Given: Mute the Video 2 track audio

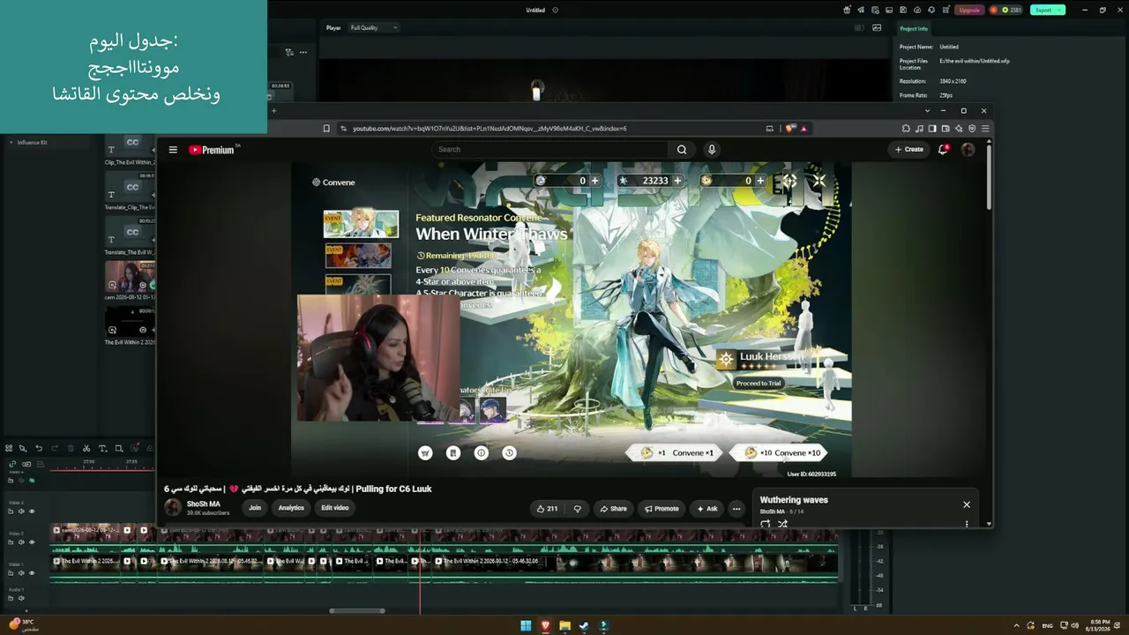Looking at the screenshot, I should click(21, 542).
